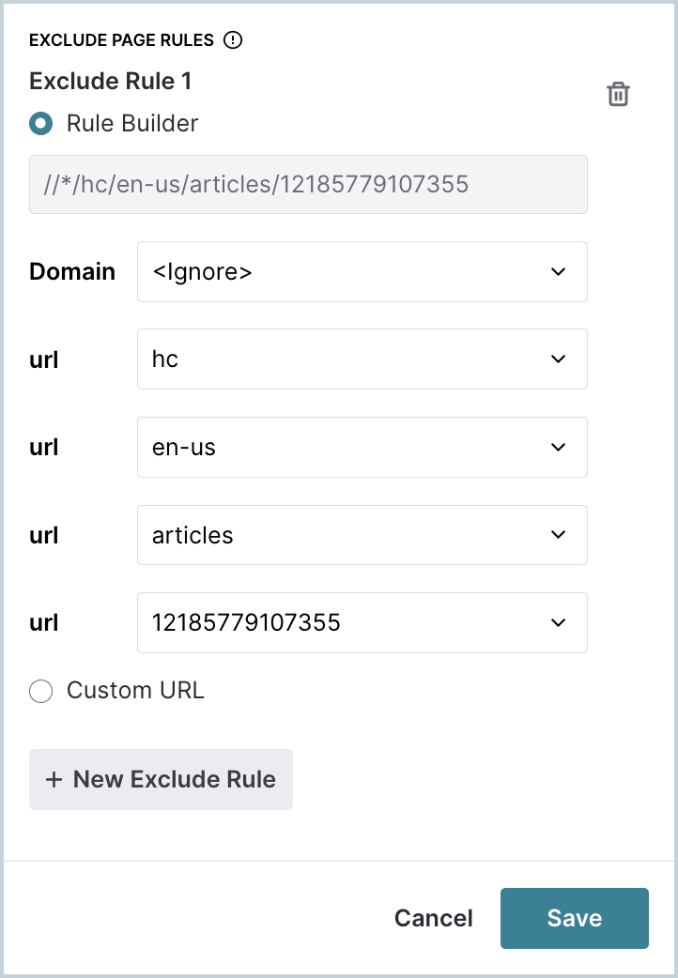This screenshot has width=678, height=978.
Task: Click the Save button
Action: [575, 918]
